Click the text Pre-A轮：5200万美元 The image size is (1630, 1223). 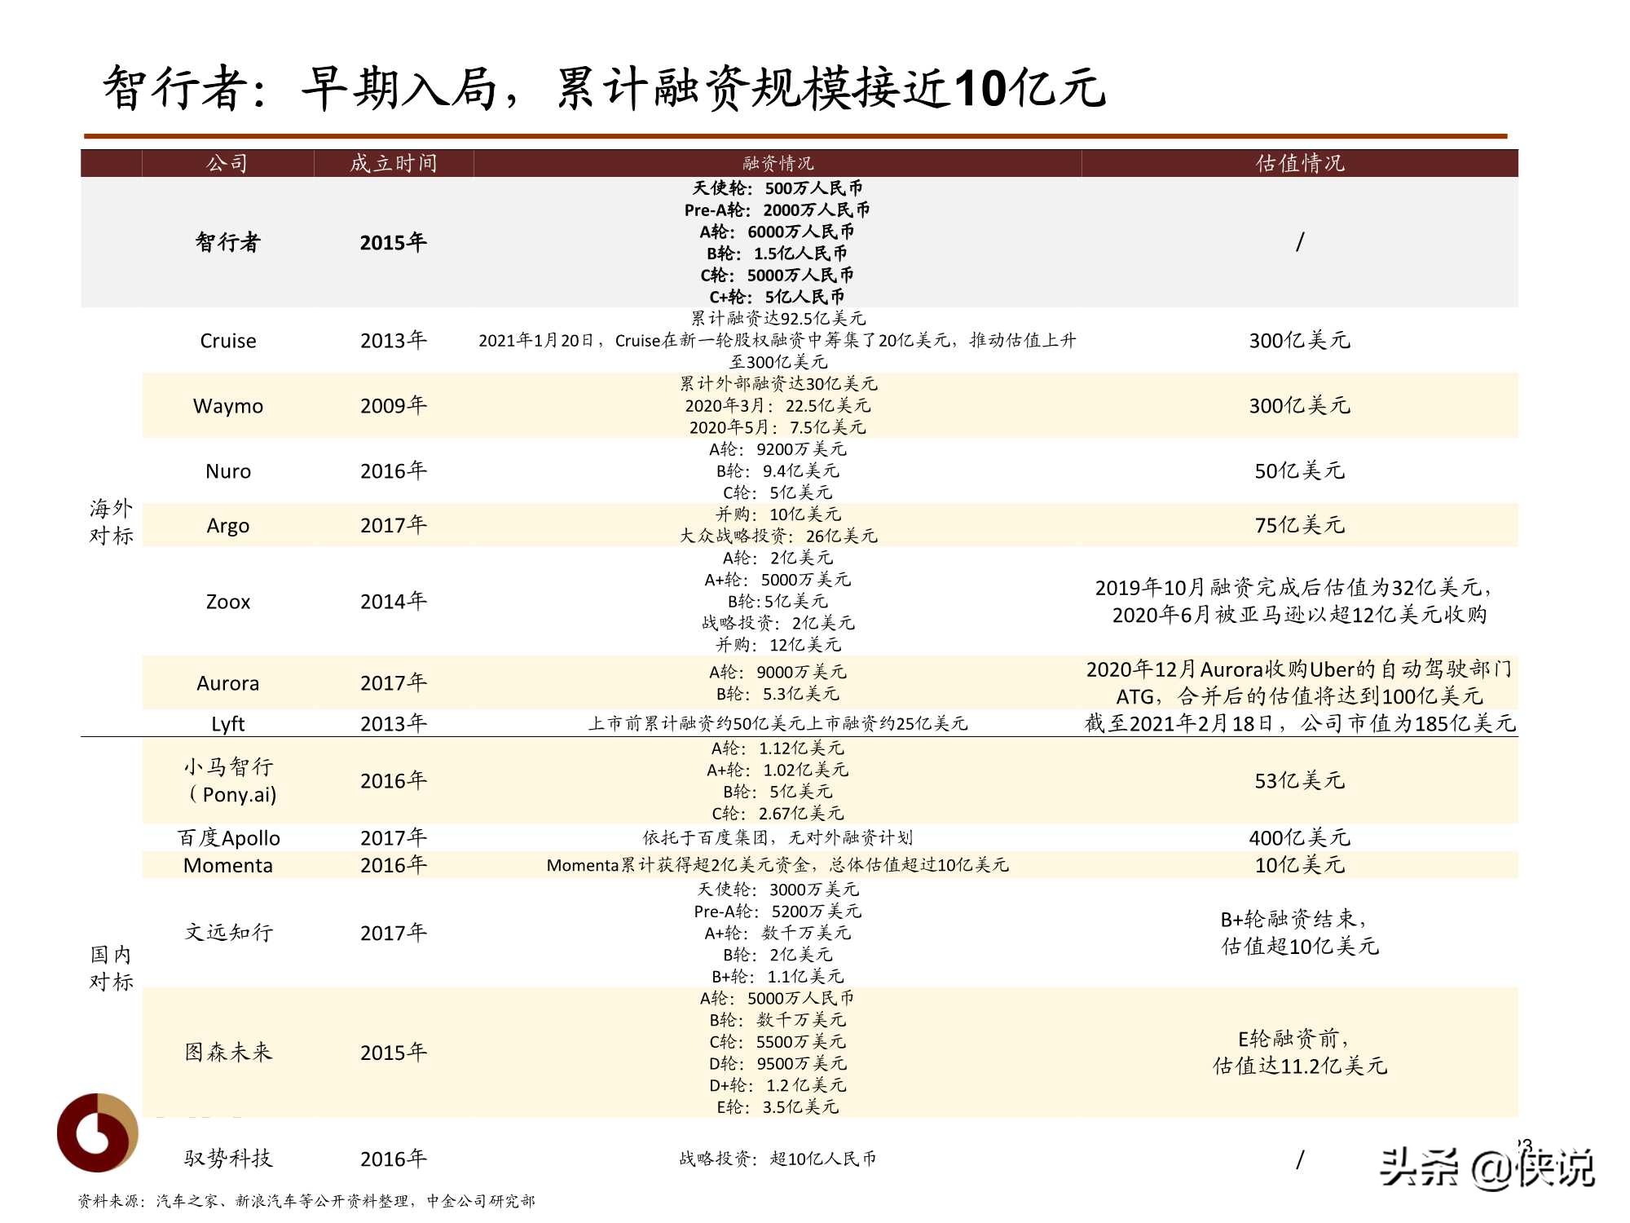(778, 912)
